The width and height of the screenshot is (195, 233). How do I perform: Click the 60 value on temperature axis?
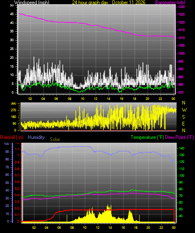point(181,202)
